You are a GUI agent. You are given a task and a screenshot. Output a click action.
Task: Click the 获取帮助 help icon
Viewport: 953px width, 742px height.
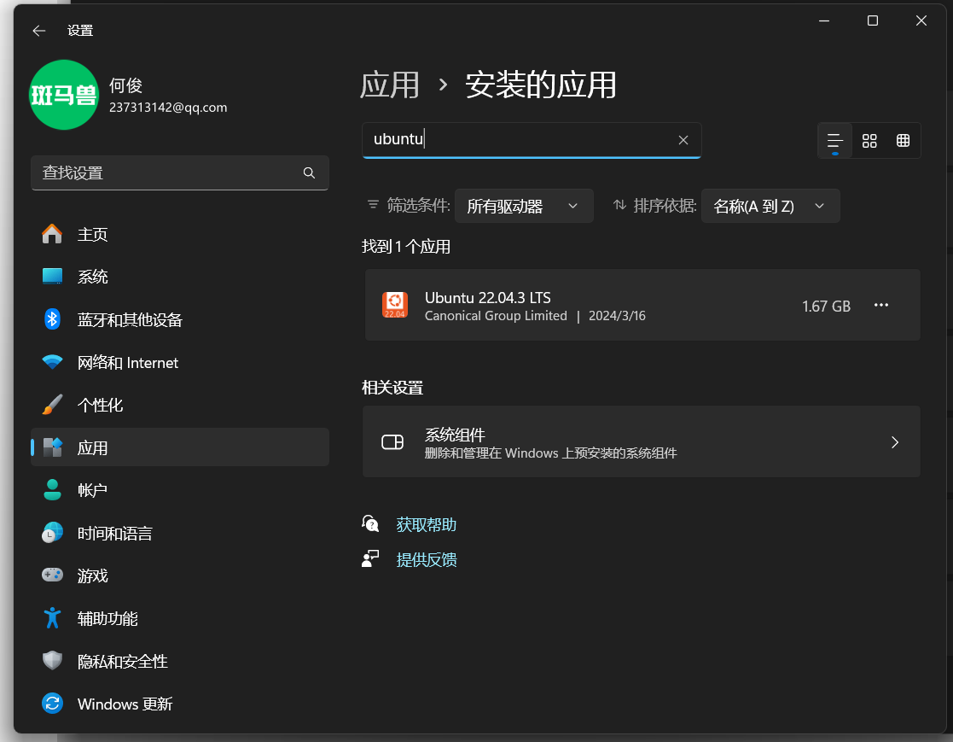coord(370,523)
